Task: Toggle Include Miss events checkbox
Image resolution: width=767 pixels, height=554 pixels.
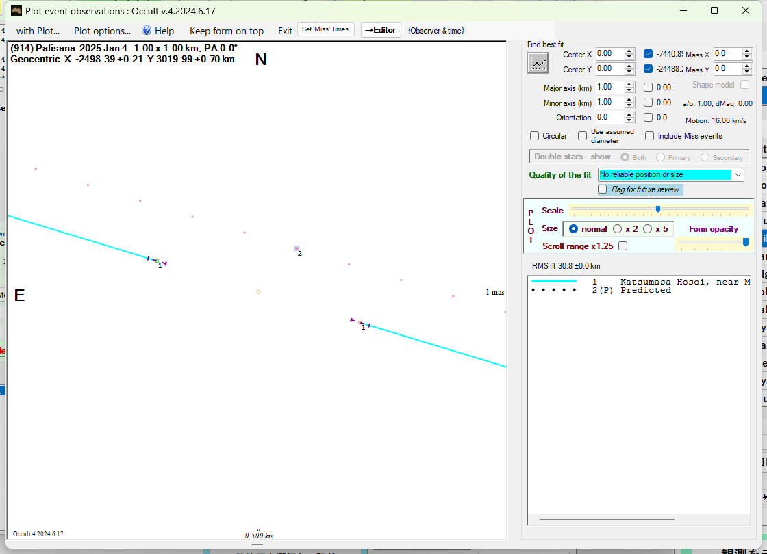Action: (649, 136)
